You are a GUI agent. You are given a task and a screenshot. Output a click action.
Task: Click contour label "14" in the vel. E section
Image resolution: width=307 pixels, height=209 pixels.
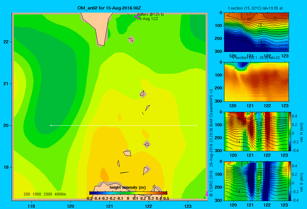[x=238, y=191]
